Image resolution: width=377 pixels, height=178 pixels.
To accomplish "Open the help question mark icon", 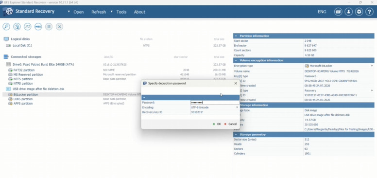I will pyautogui.click(x=369, y=12).
